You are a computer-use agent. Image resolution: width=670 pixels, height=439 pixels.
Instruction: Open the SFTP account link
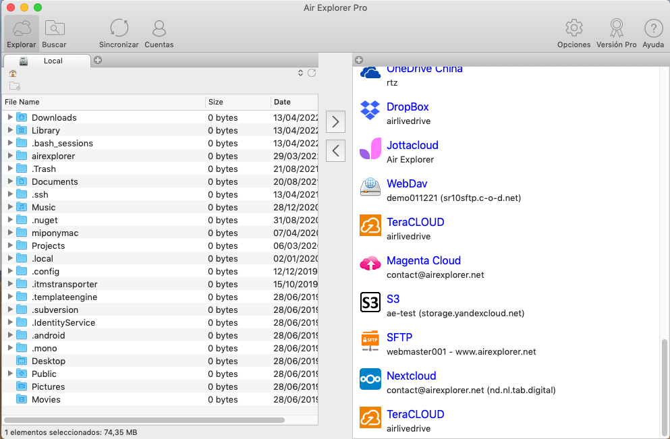pos(399,337)
